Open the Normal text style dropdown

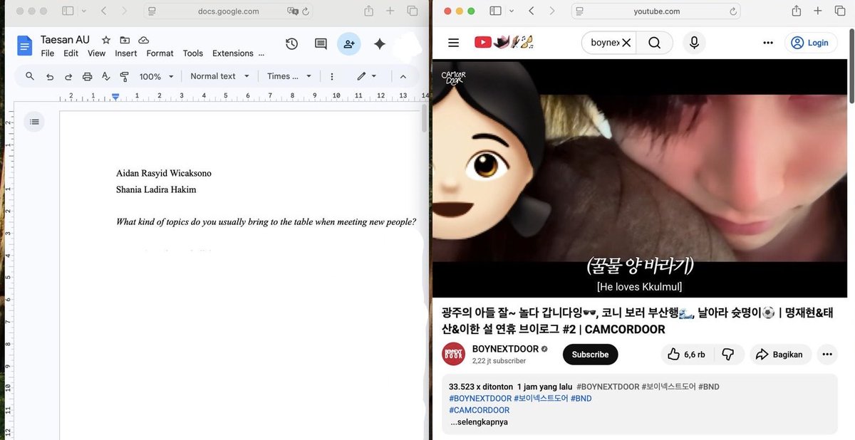[x=219, y=76]
